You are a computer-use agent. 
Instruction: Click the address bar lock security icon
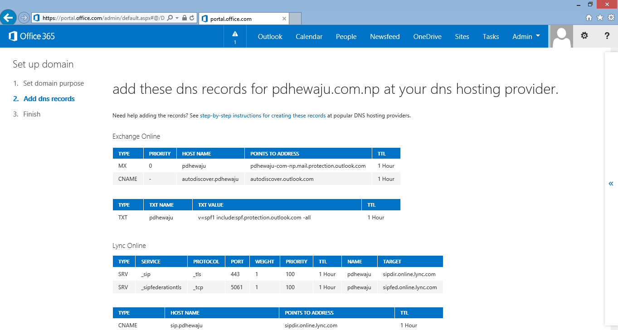click(x=185, y=18)
